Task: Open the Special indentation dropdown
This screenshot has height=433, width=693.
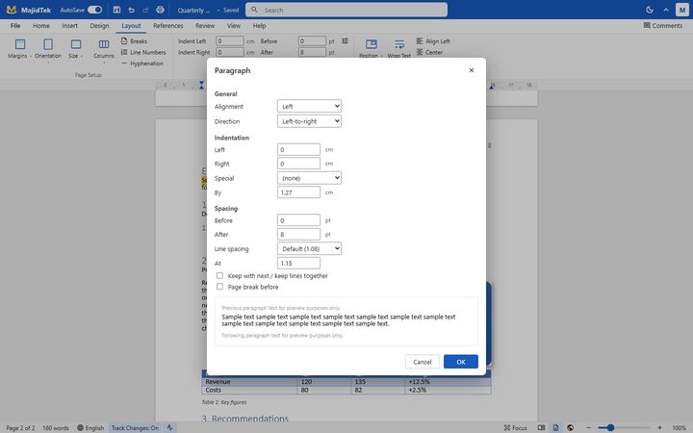Action: [x=309, y=178]
